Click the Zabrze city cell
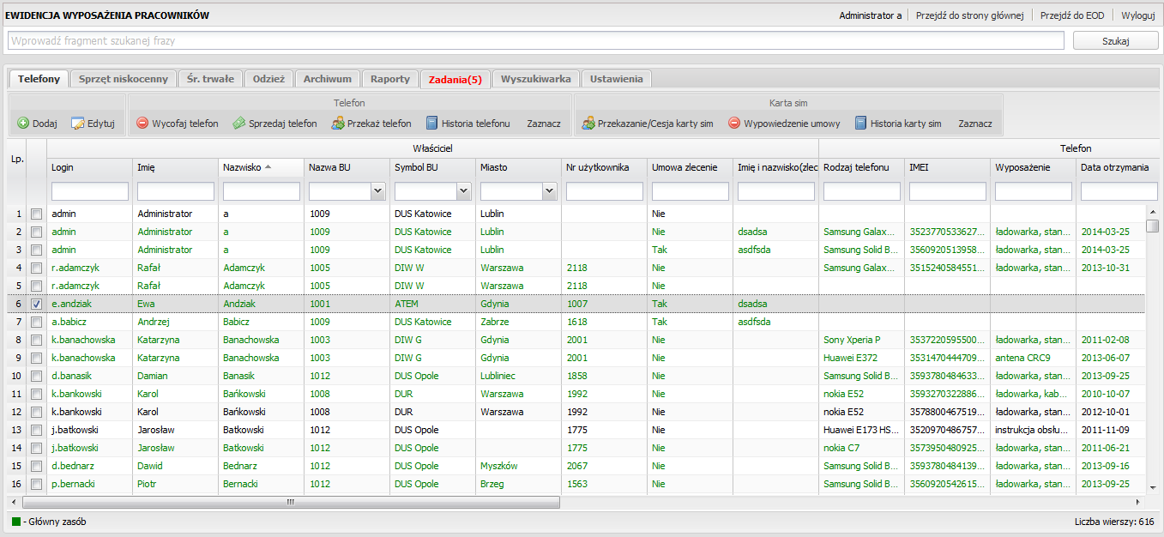Image resolution: width=1164 pixels, height=537 pixels. click(x=519, y=322)
